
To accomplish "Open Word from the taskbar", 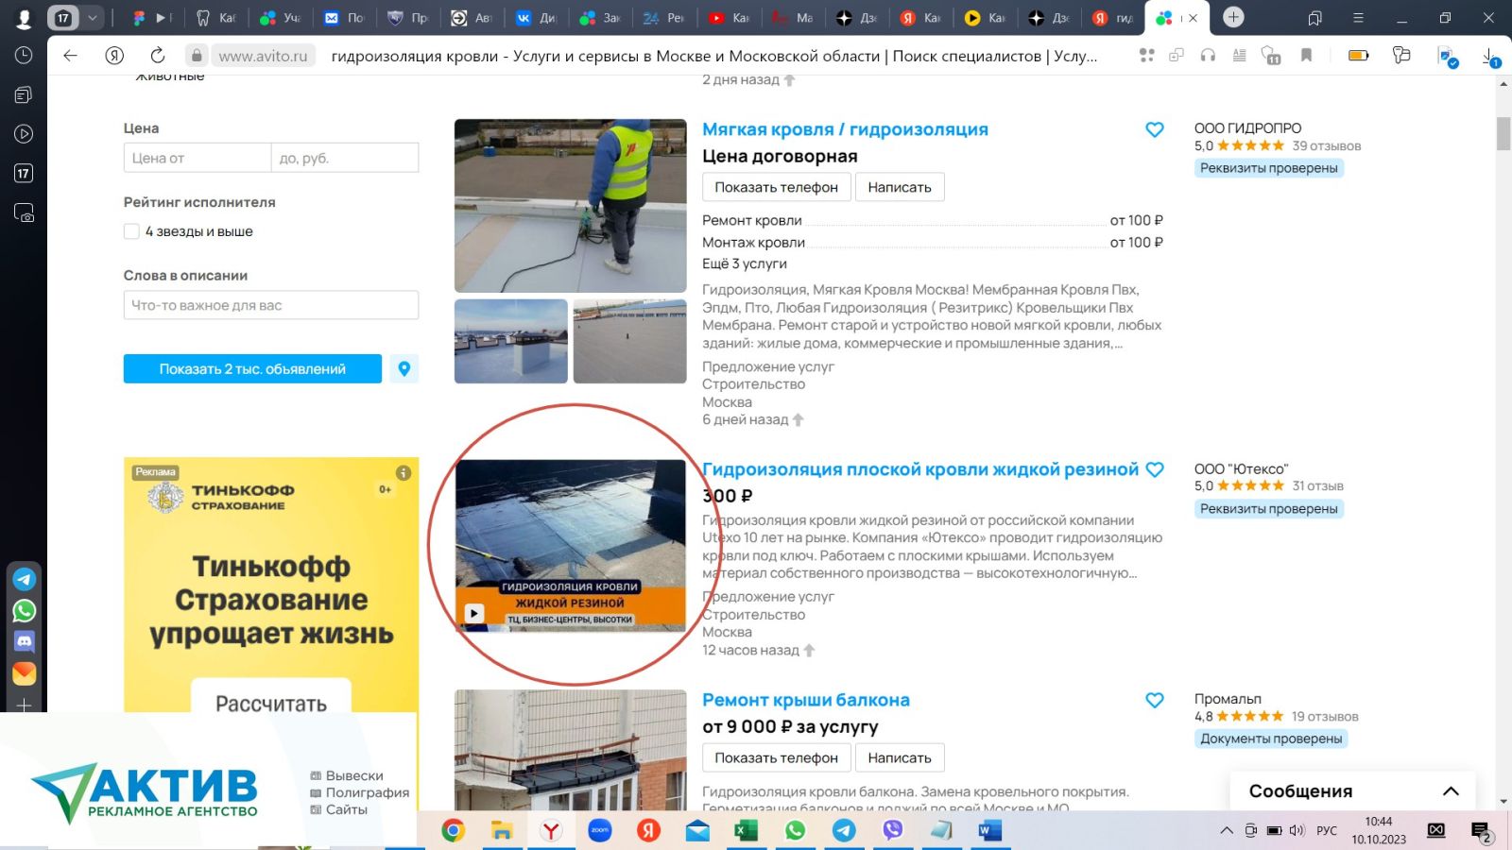I will tap(989, 830).
